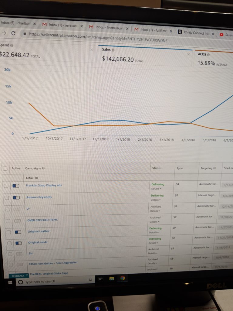Expand Details under Franklin Strap Delivering status

click(156, 189)
